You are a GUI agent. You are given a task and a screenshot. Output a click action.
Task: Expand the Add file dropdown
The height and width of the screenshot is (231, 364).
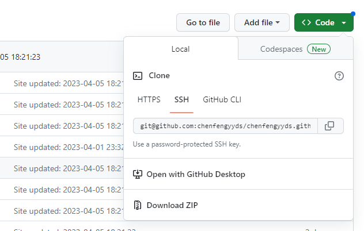coord(279,23)
